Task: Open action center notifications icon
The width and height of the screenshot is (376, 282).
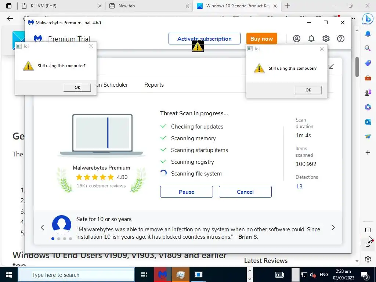Action: pos(365,275)
